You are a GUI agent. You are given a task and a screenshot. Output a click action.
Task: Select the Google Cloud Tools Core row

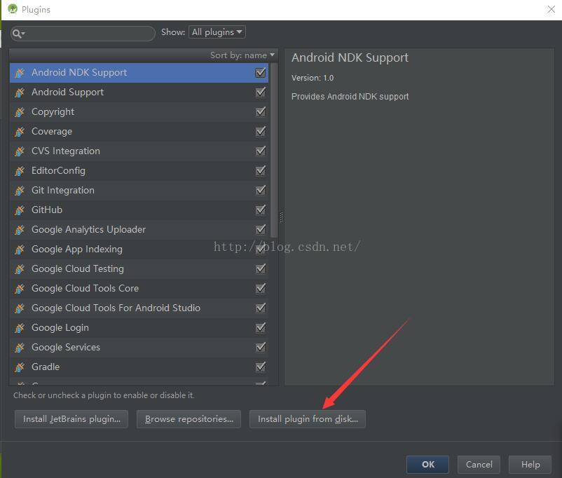139,288
